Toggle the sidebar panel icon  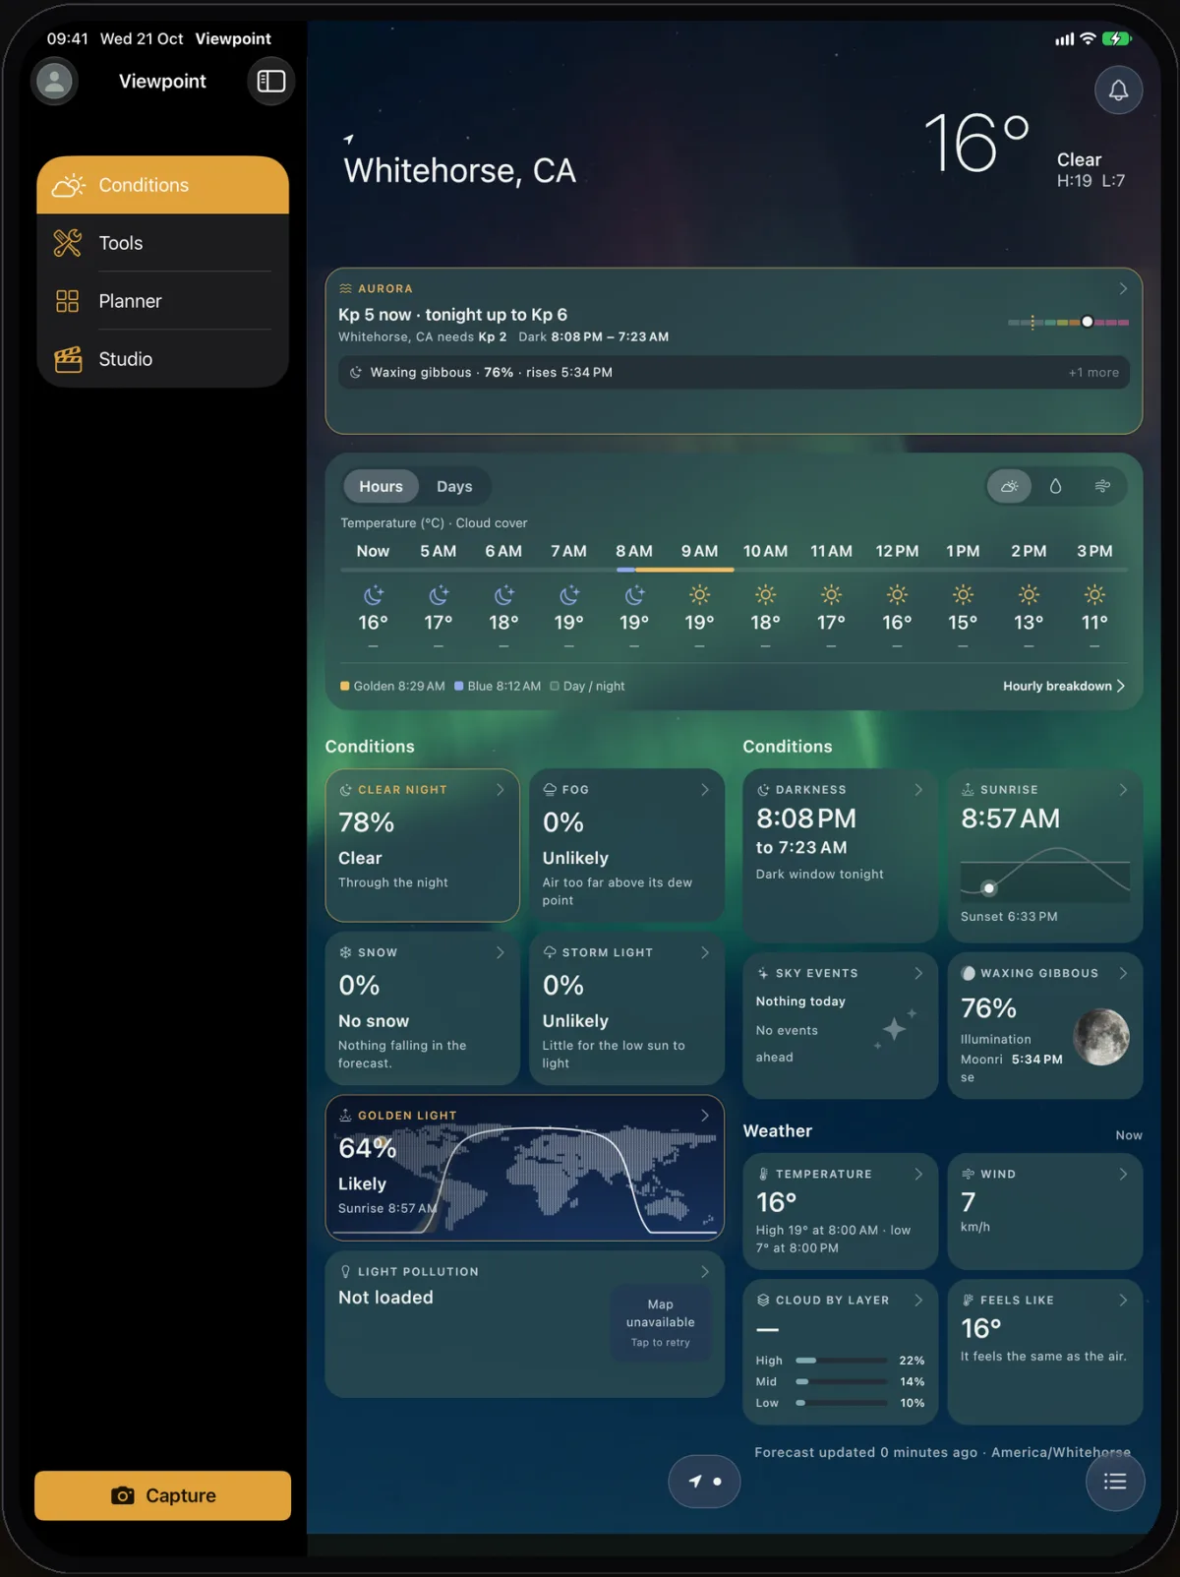271,81
